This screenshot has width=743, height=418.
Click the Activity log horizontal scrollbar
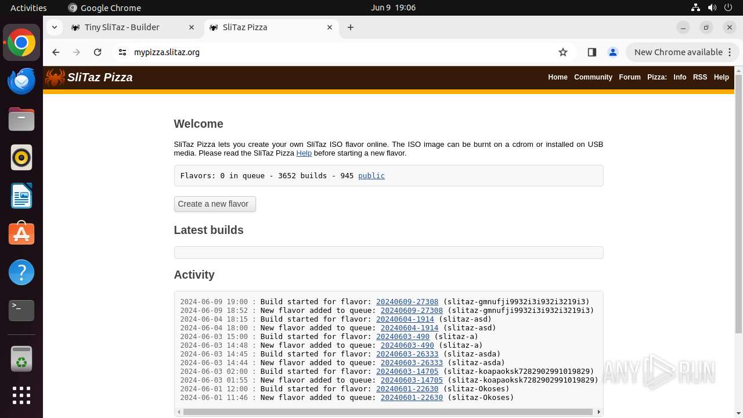(x=388, y=412)
